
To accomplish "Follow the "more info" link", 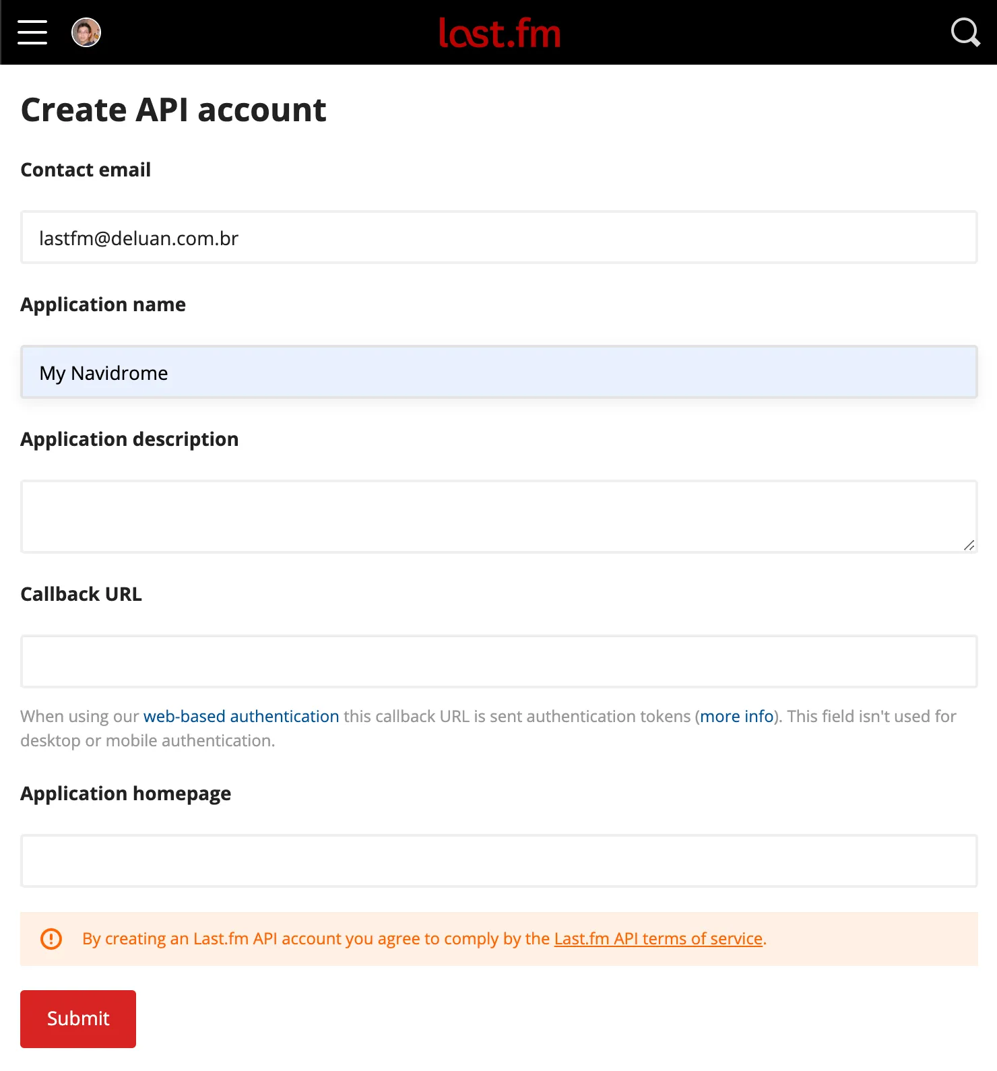I will tap(736, 716).
